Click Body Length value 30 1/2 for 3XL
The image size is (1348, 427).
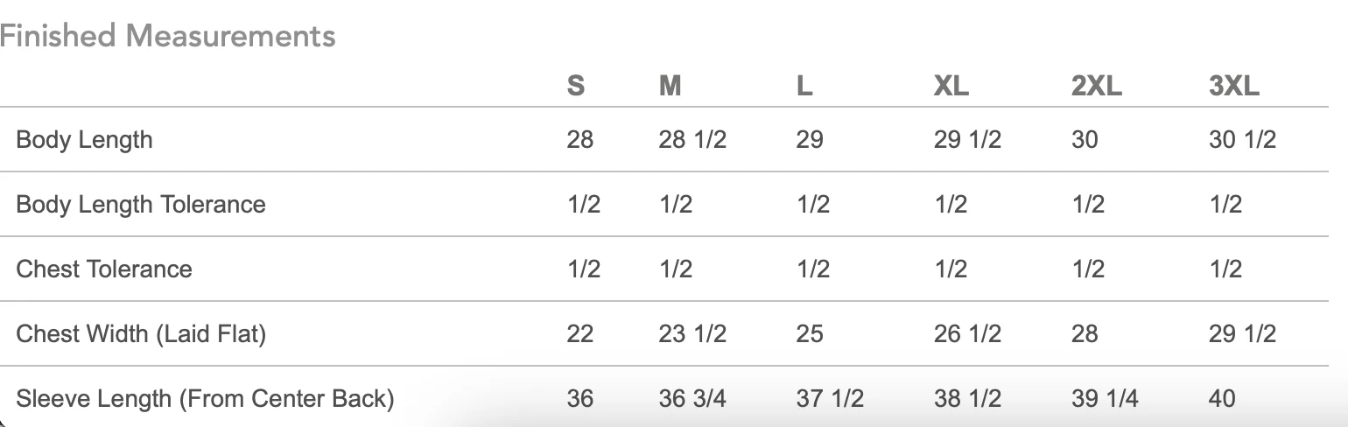[1242, 140]
